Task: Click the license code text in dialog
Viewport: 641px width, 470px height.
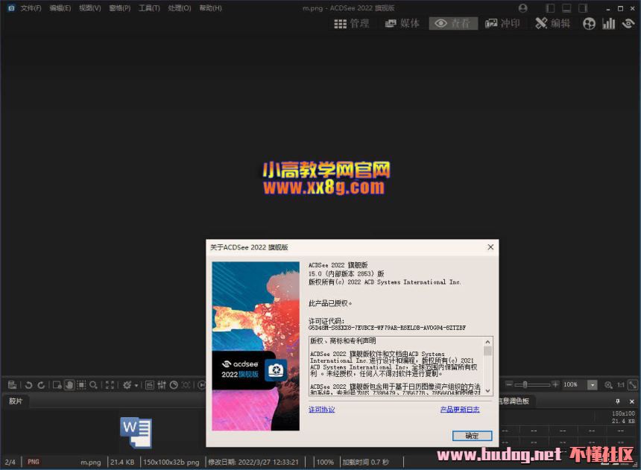Action: (387, 328)
